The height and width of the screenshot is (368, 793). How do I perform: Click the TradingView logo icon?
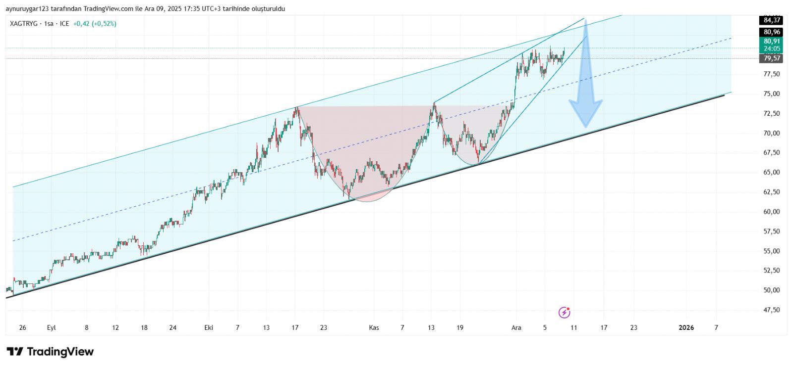15,352
